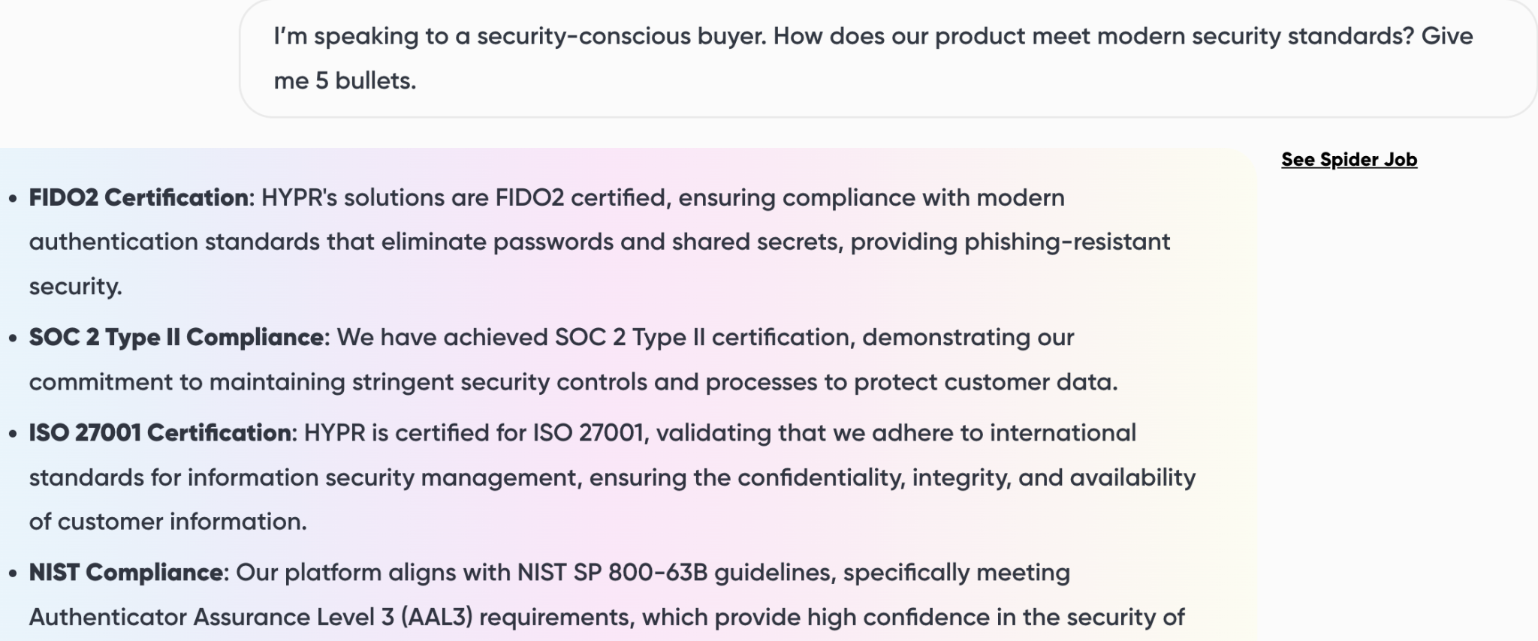This screenshot has height=641, width=1538.
Task: Select the NIST Compliance bold heading
Action: (126, 573)
